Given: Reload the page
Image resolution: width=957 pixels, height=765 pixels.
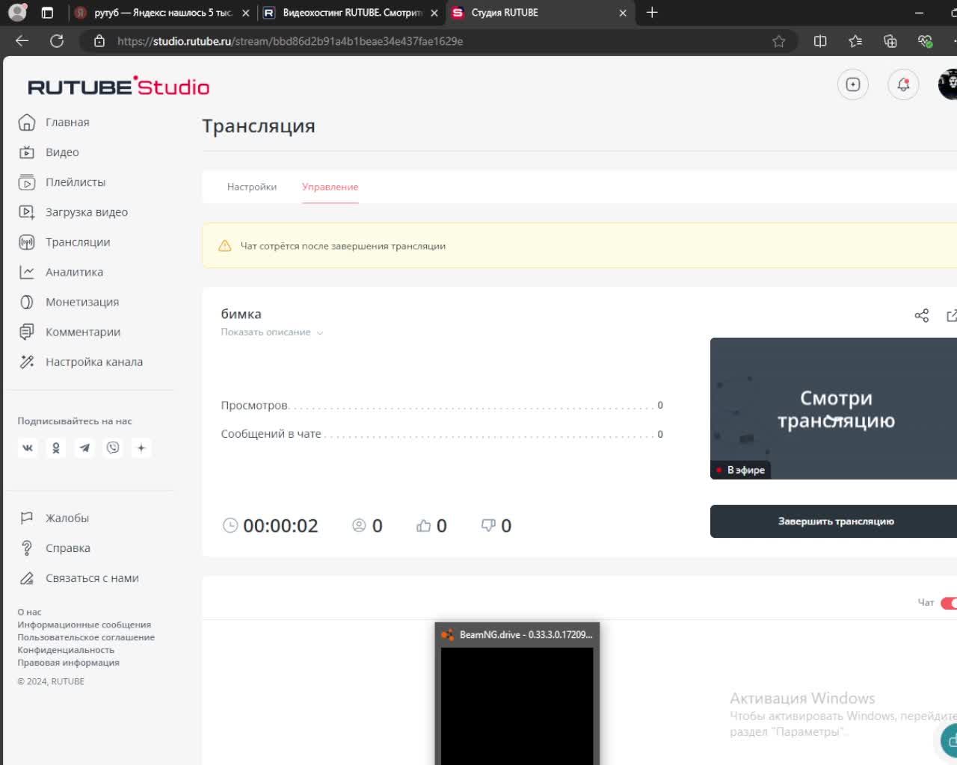Looking at the screenshot, I should coord(57,41).
